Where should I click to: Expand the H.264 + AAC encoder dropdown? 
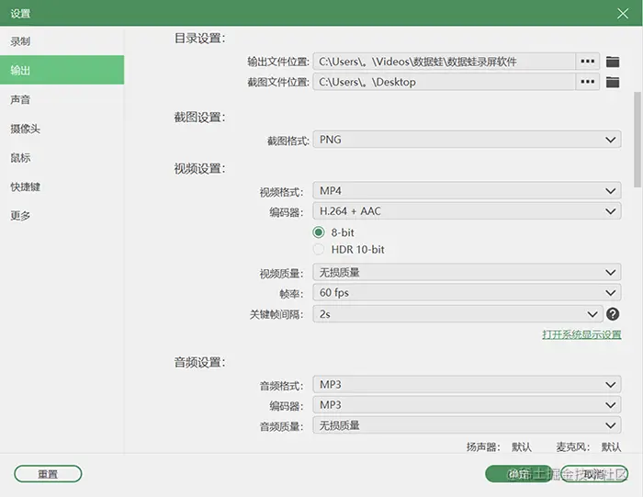coord(467,211)
